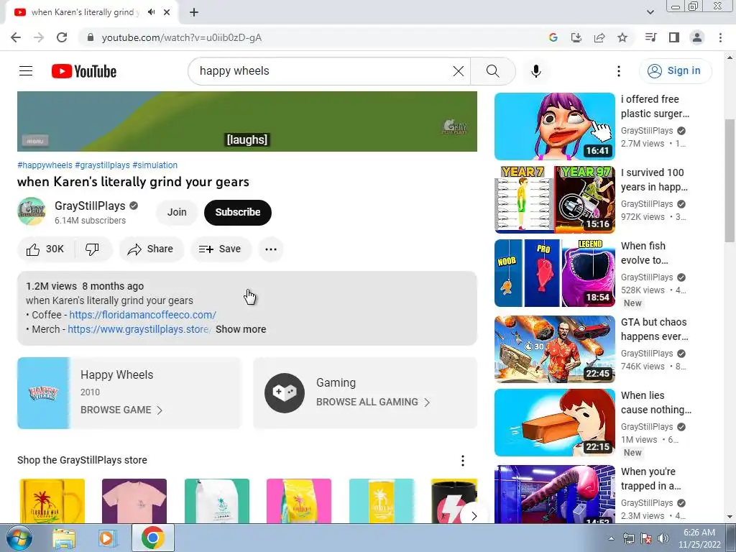Show hidden system tray icons arrow
Image resolution: width=736 pixels, height=552 pixels.
(x=611, y=538)
